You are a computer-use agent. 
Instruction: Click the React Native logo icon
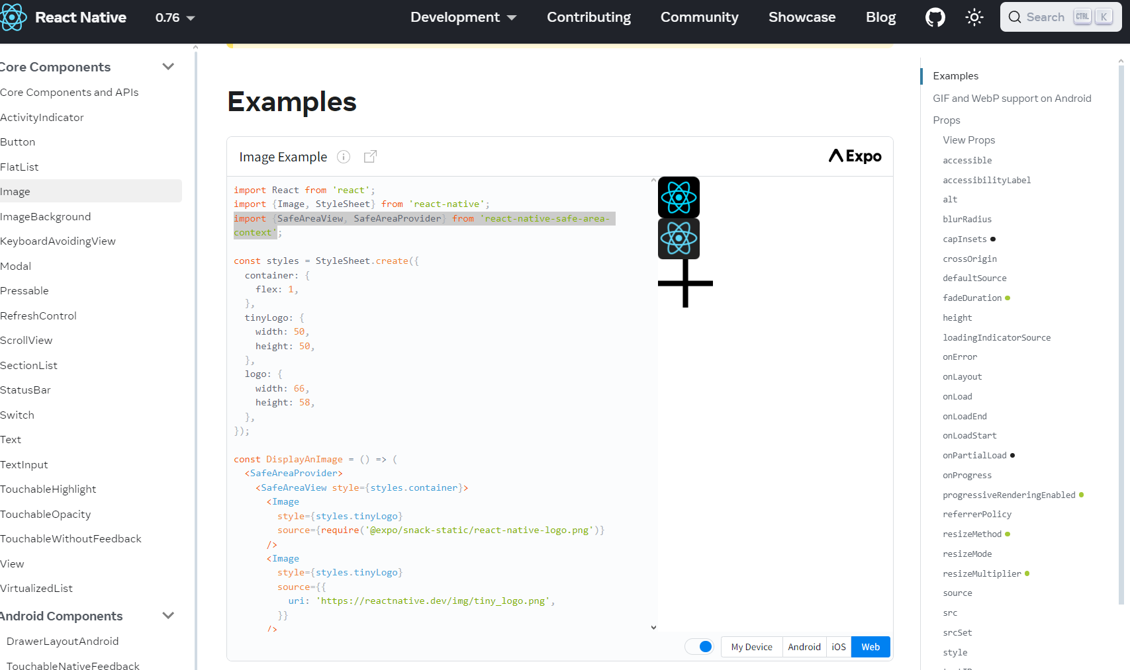pyautogui.click(x=13, y=17)
